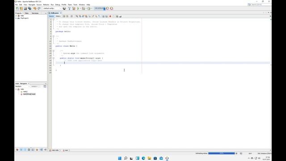286x161 pixels.
Task: Click the New Project toolbar icon
Action: [x=21, y=8]
